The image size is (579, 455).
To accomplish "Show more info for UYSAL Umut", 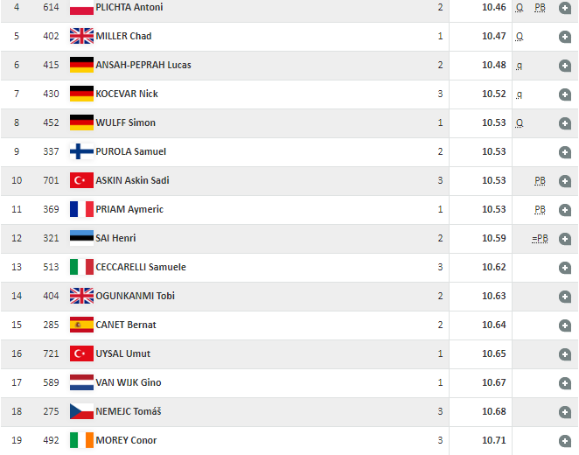I will [x=565, y=353].
